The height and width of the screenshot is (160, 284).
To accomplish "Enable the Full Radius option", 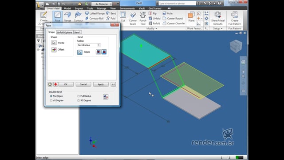I will [x=79, y=96].
